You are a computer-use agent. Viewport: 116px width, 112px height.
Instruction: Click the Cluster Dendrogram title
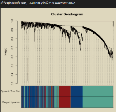pyautogui.click(x=67, y=14)
